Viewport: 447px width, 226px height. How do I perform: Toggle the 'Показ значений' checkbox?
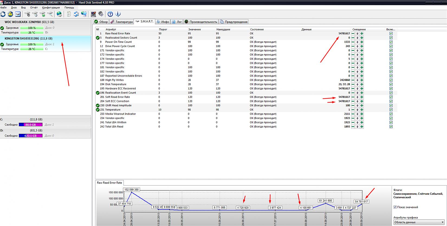tap(395, 207)
